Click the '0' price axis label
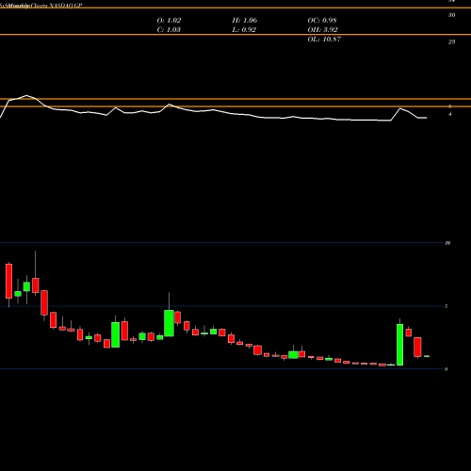 446,369
